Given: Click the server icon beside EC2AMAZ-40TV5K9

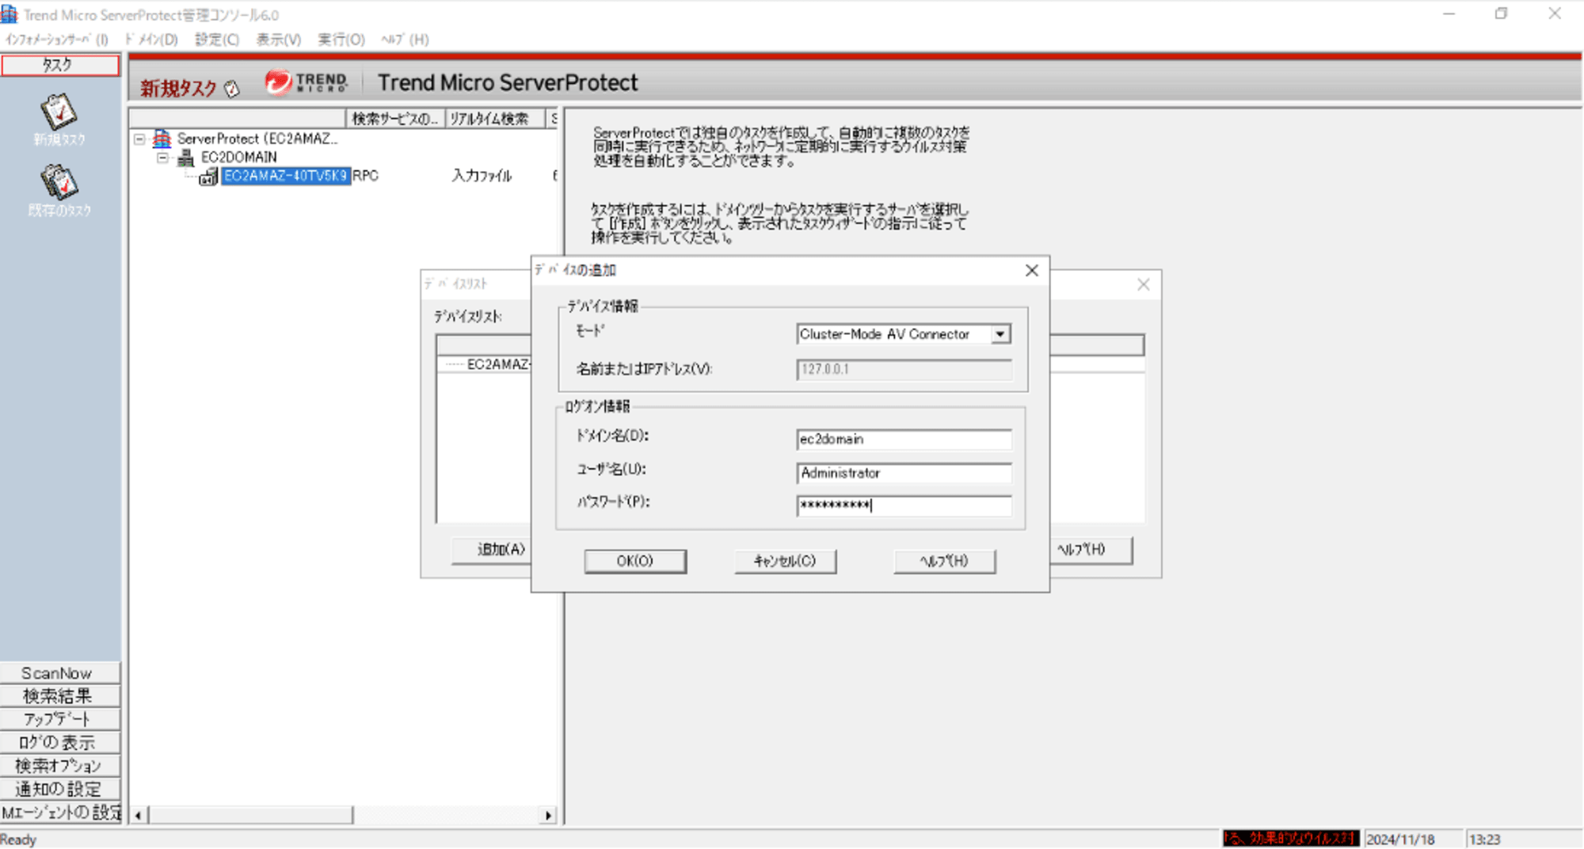Looking at the screenshot, I should pos(208,177).
